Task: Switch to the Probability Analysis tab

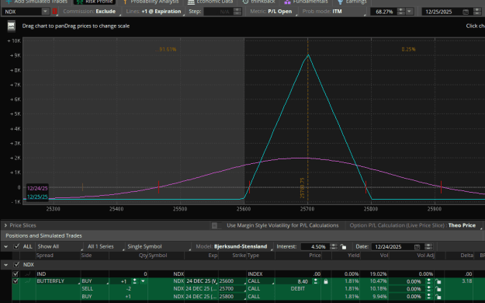Action: pyautogui.click(x=151, y=2)
